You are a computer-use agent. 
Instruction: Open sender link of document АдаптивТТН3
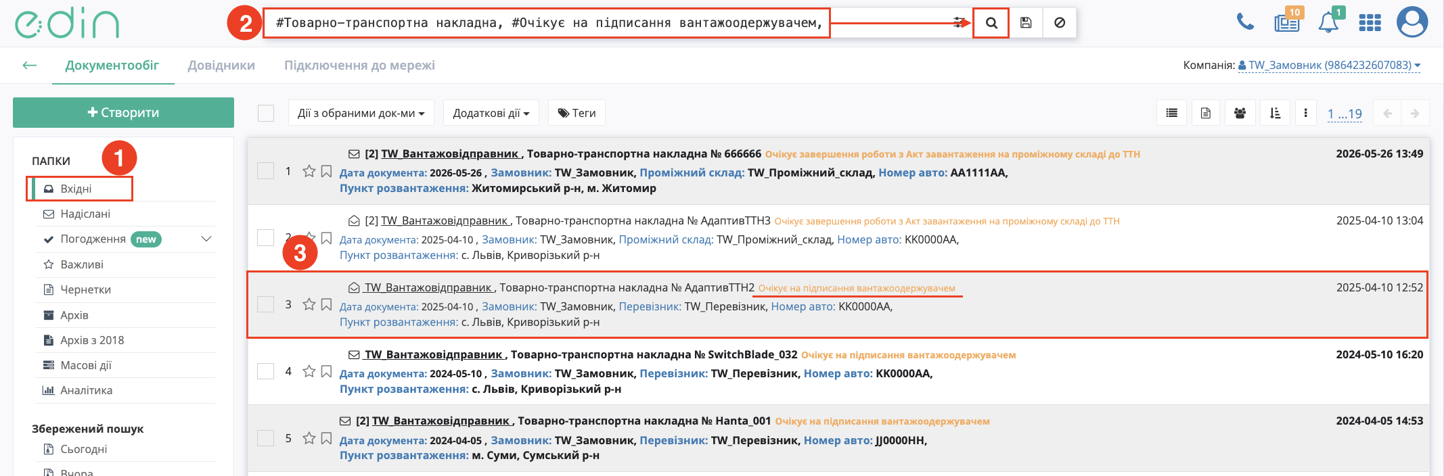[x=445, y=220]
